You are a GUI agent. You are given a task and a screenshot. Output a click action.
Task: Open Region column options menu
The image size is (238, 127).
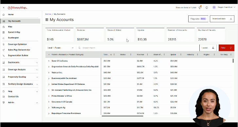click(214, 55)
